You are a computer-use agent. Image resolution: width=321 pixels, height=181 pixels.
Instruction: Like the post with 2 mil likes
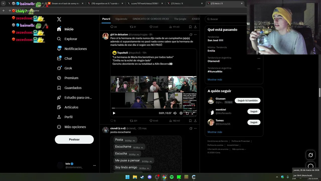154,27
